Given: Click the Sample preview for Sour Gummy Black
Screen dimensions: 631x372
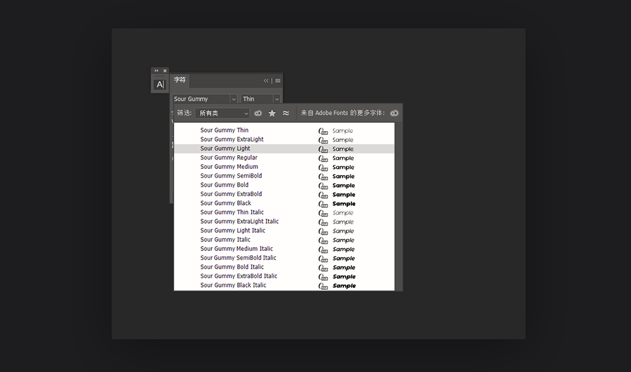Looking at the screenshot, I should click(344, 204).
